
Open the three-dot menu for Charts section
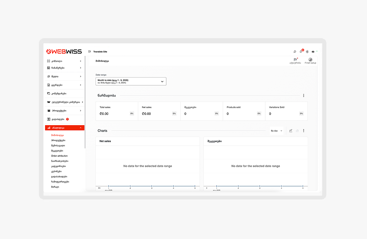pyautogui.click(x=304, y=131)
